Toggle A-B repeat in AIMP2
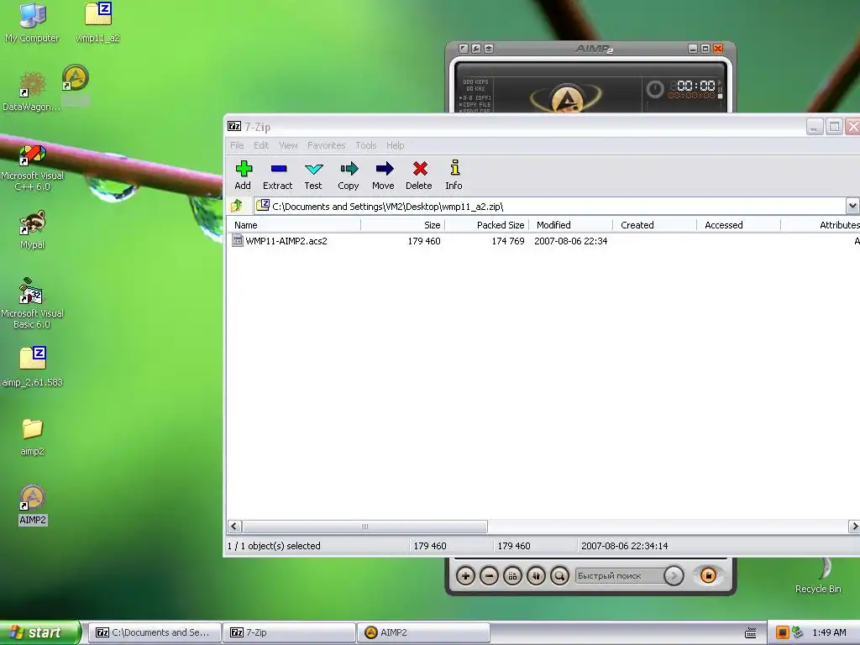860x645 pixels. (475, 97)
